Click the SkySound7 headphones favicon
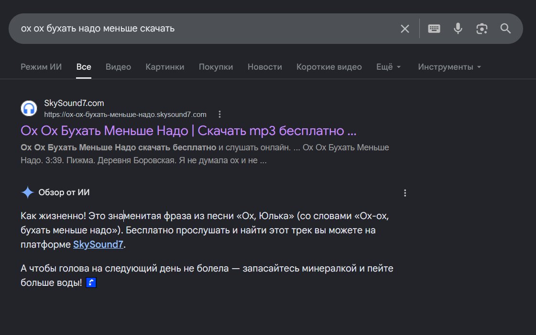 coord(29,108)
